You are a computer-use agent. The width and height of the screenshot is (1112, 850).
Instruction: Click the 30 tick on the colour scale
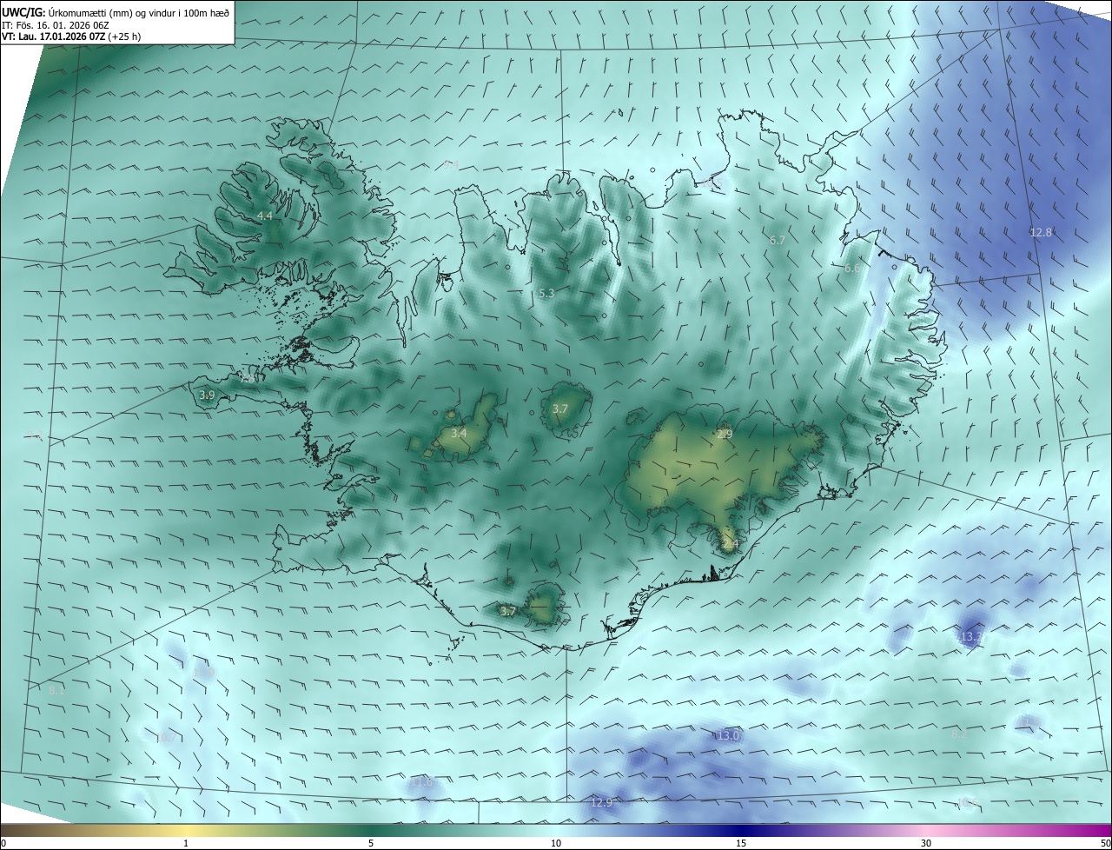[x=926, y=843]
